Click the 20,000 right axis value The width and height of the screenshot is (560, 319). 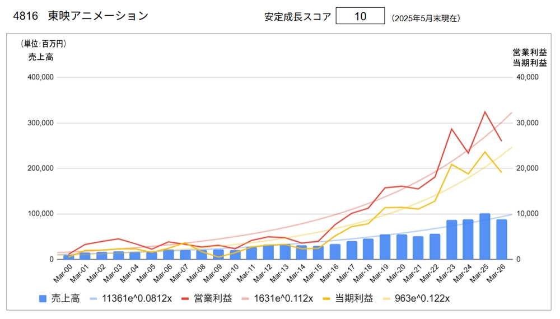pos(527,168)
